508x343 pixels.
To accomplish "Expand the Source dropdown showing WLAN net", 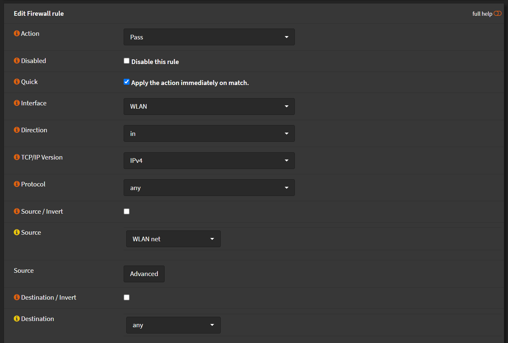I will 173,239.
